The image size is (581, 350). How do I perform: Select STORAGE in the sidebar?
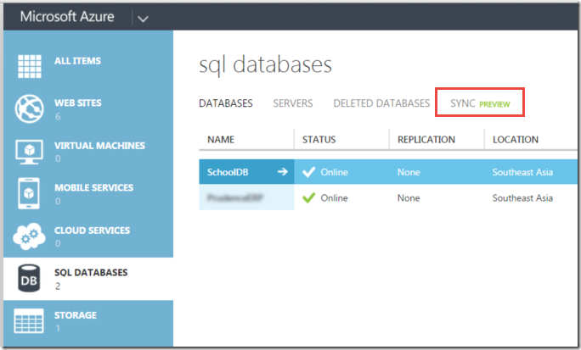click(x=76, y=315)
